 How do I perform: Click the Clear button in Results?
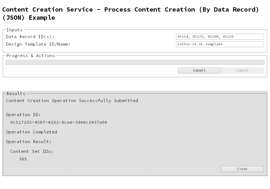[x=242, y=169]
